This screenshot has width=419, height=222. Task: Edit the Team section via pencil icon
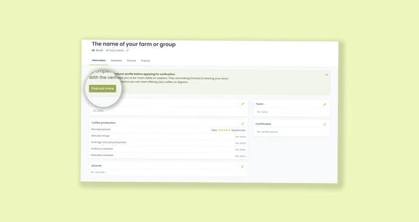coord(325,104)
